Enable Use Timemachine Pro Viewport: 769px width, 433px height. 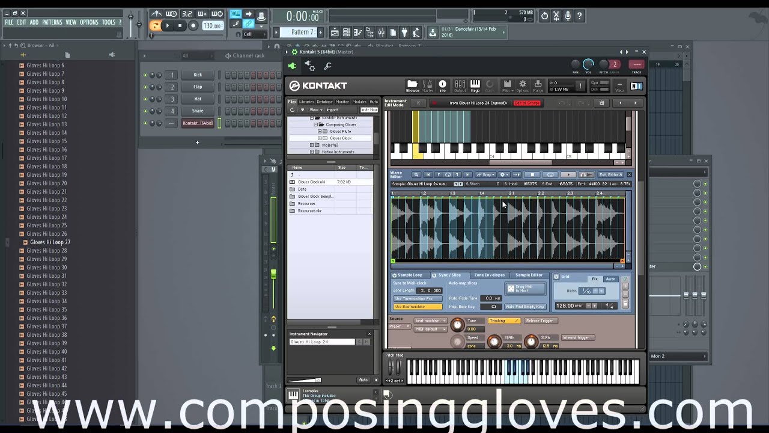coord(418,298)
